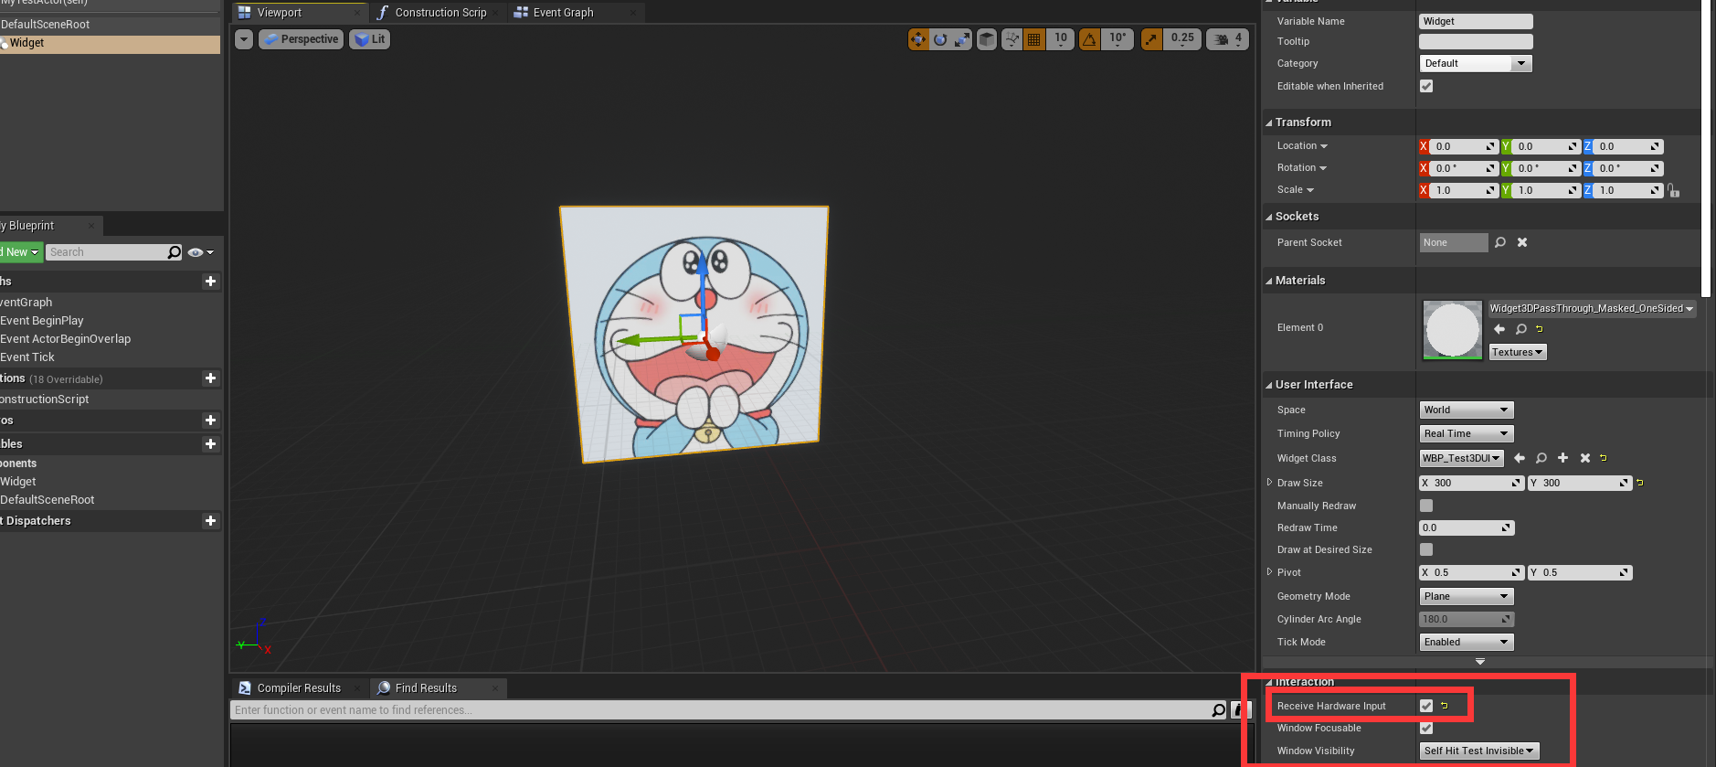Select Event BeginPlay in My Blueprint
Screen dimensions: 1716x767
click(x=42, y=321)
